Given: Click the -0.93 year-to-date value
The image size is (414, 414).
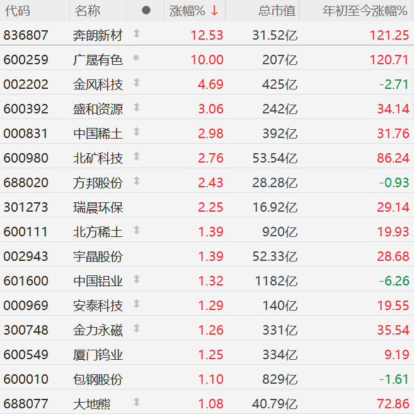Looking at the screenshot, I should [394, 183].
